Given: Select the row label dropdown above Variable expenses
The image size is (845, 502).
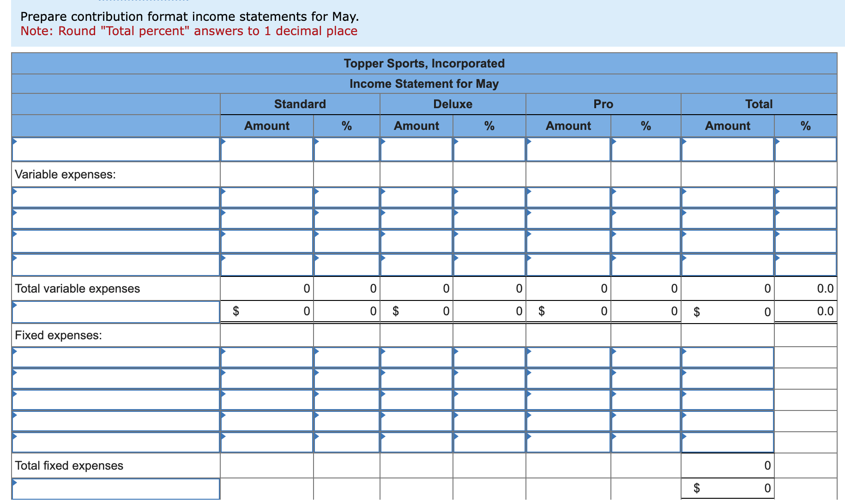Looking at the screenshot, I should coord(116,149).
